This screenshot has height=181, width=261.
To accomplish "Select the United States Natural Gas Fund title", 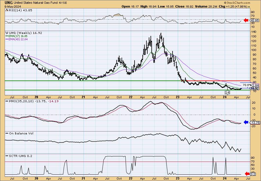I will point(36,3).
